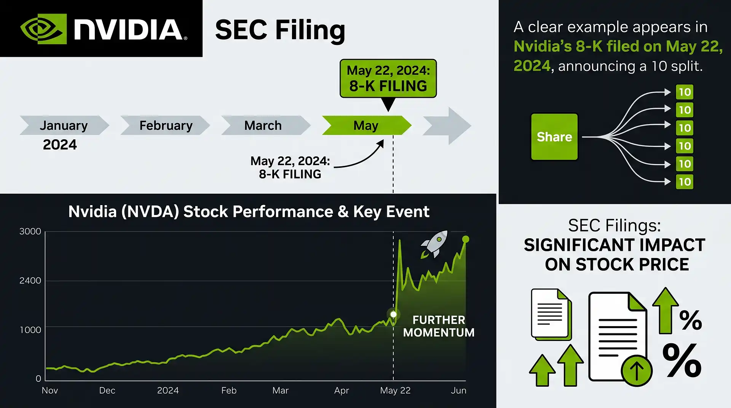The height and width of the screenshot is (408, 731).
Task: Click the small stacked documents icon
Action: pos(551,314)
